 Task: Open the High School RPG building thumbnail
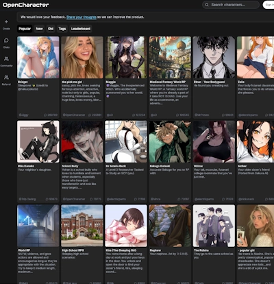click(x=82, y=226)
